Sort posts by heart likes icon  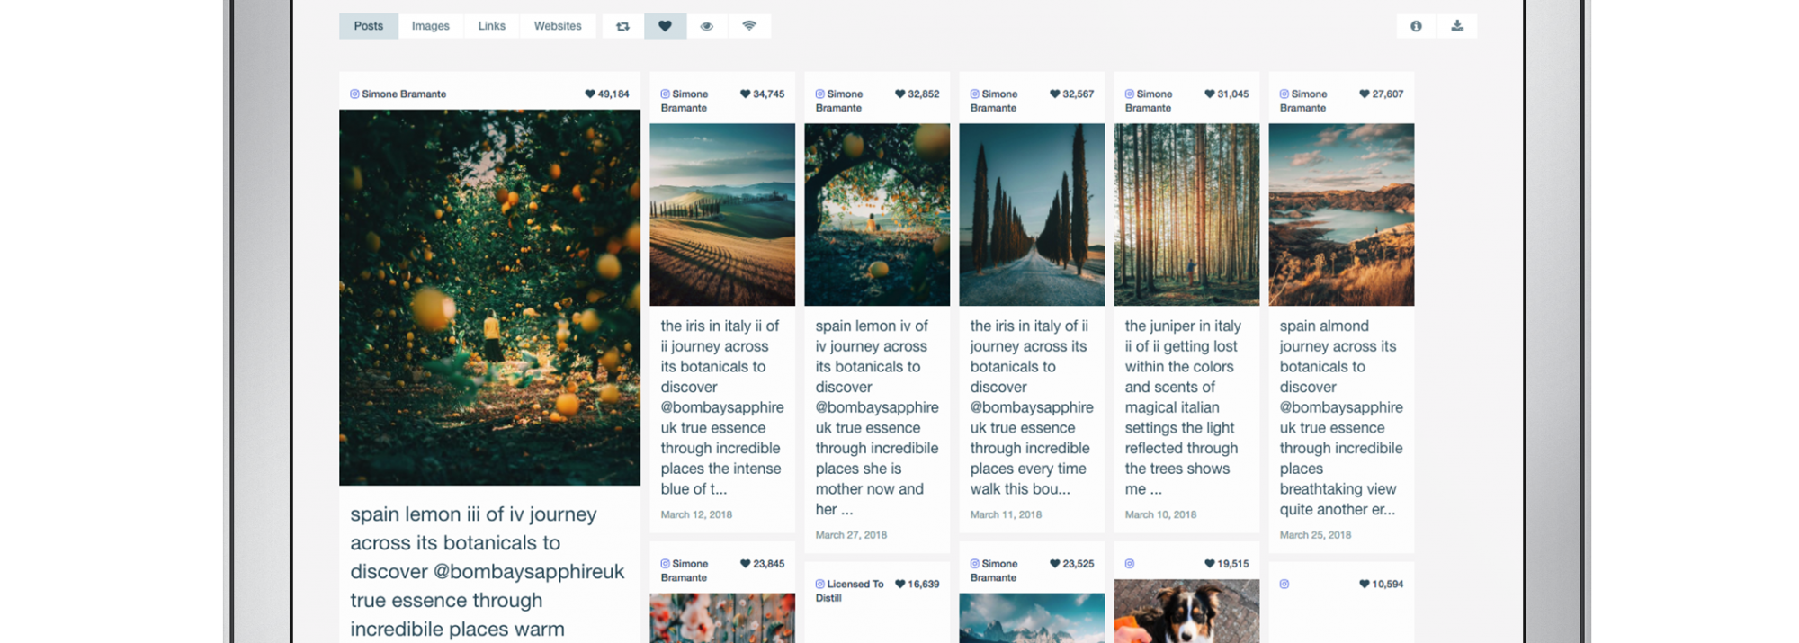(x=665, y=26)
